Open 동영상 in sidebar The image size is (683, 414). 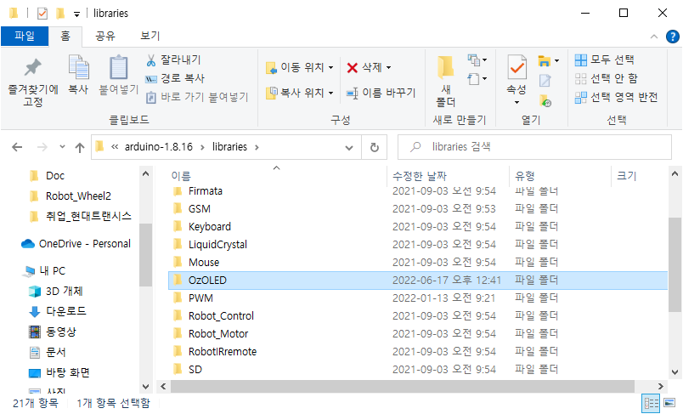tap(53, 332)
